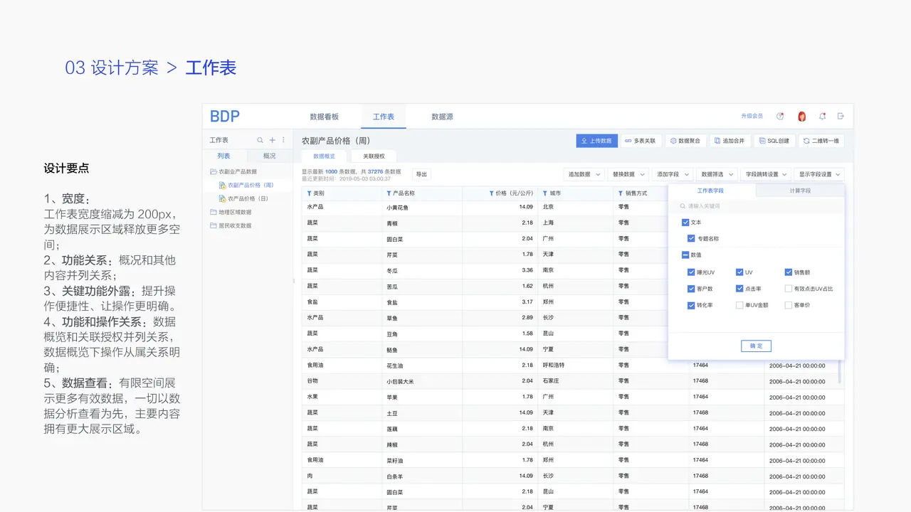Check the 客单价 checkbox
The image size is (911, 512).
tap(789, 305)
